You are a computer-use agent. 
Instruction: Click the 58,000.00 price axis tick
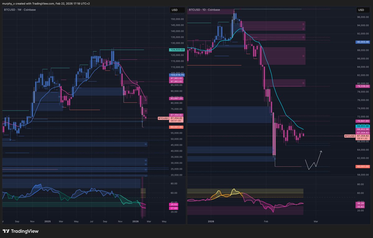click(364, 175)
